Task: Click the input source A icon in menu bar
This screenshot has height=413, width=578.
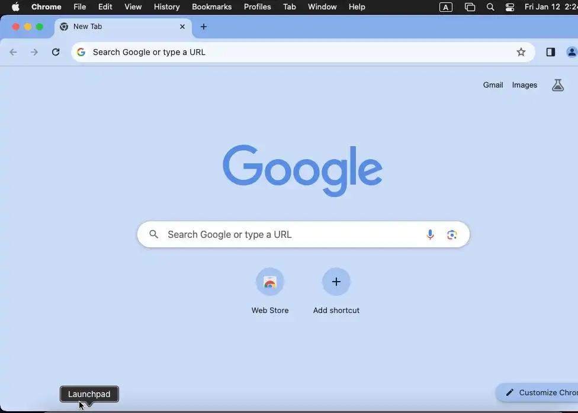Action: pyautogui.click(x=446, y=7)
